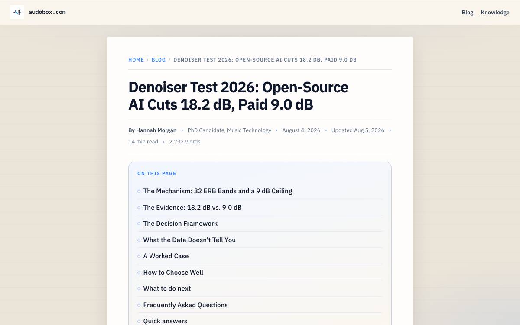Jump to What to do next section
The height and width of the screenshot is (325, 520).
point(167,289)
